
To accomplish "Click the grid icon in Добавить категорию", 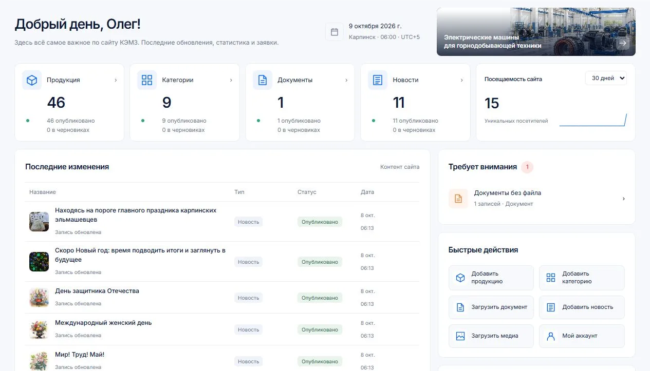I will 551,278.
